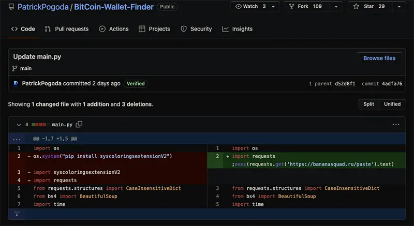Open PatrickPogoda committer profile link
Screen dimensions: 414x226
tap(42, 84)
